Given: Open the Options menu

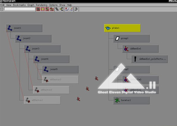Looking at the screenshot, I should (x=53, y=5).
